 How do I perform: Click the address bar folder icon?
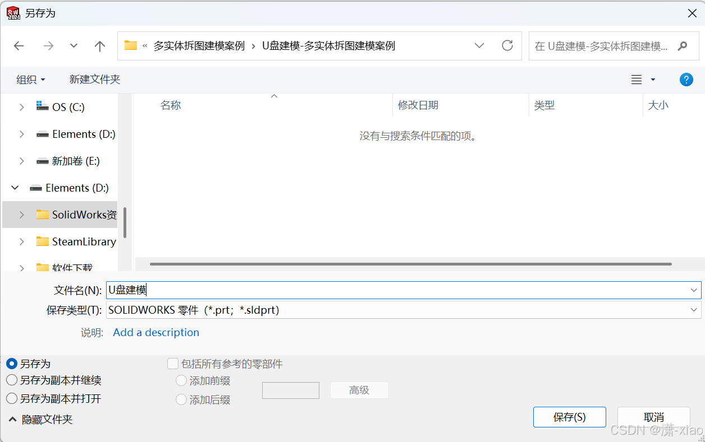(131, 45)
